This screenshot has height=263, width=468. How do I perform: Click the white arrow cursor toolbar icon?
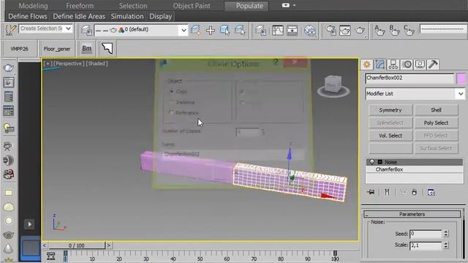pos(107,48)
